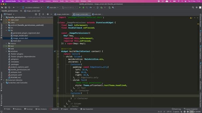
Task: Collapse the lib folder
Action: point(6,30)
